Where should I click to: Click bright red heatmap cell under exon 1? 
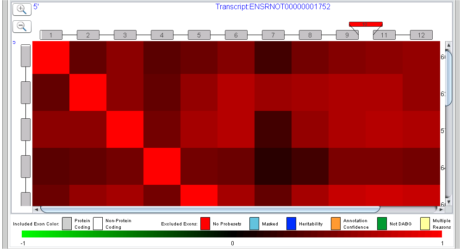coord(51,57)
